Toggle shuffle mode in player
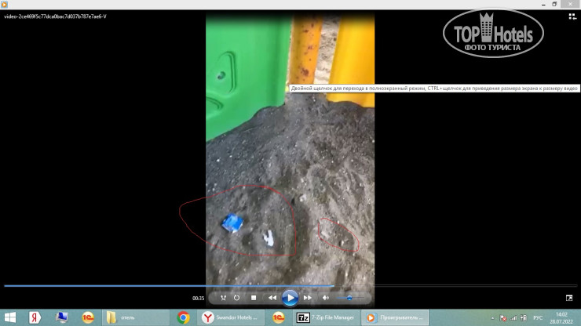The height and width of the screenshot is (326, 581). coord(223,298)
